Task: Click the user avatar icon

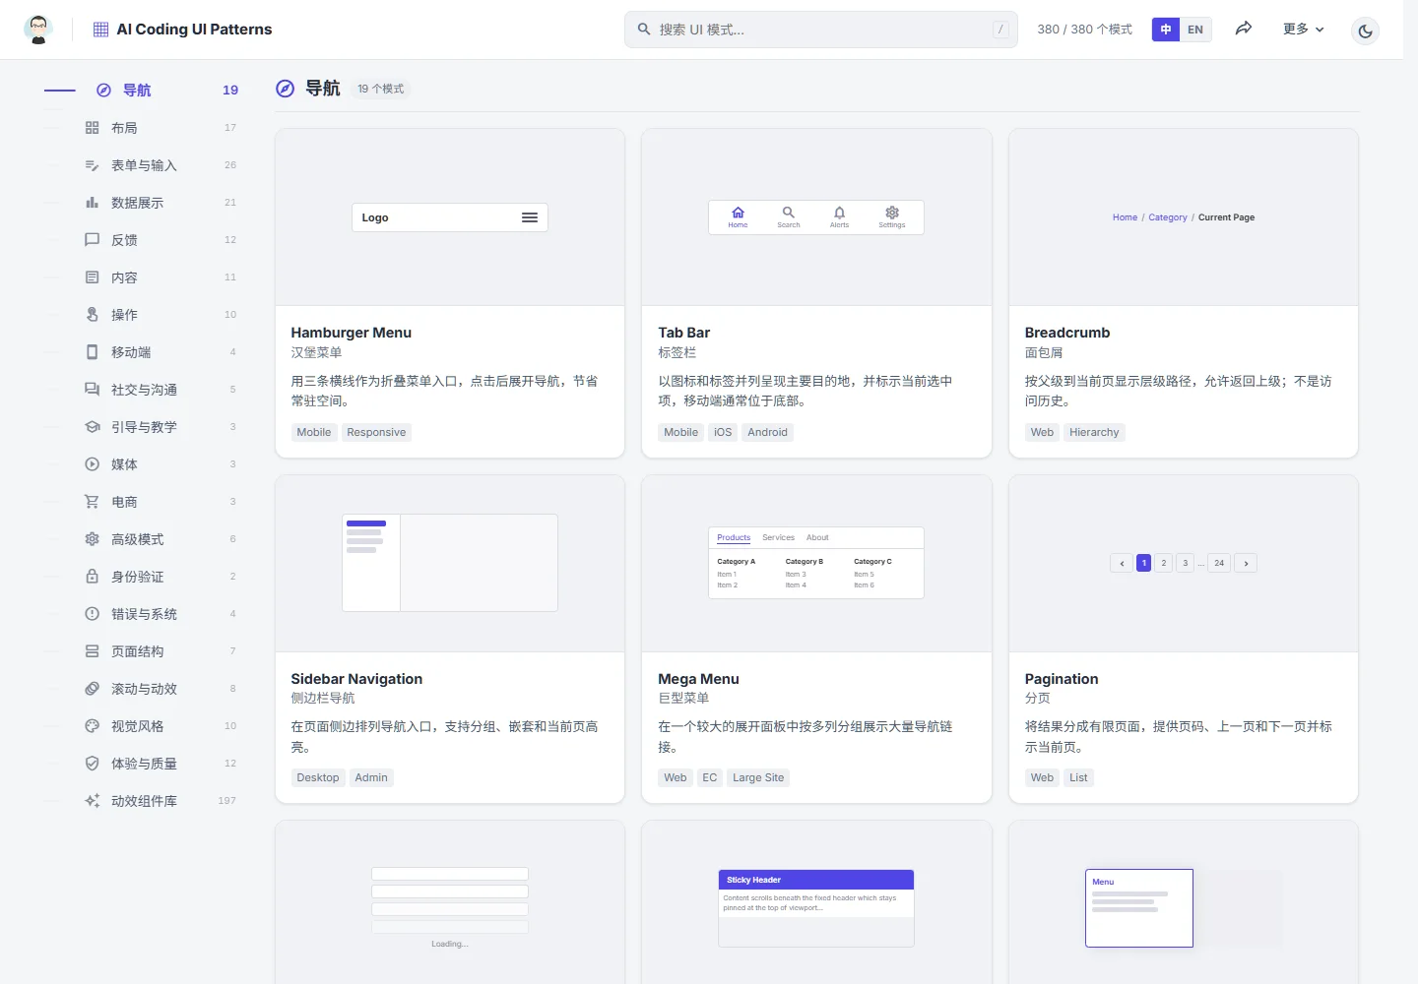Action: pyautogui.click(x=38, y=30)
